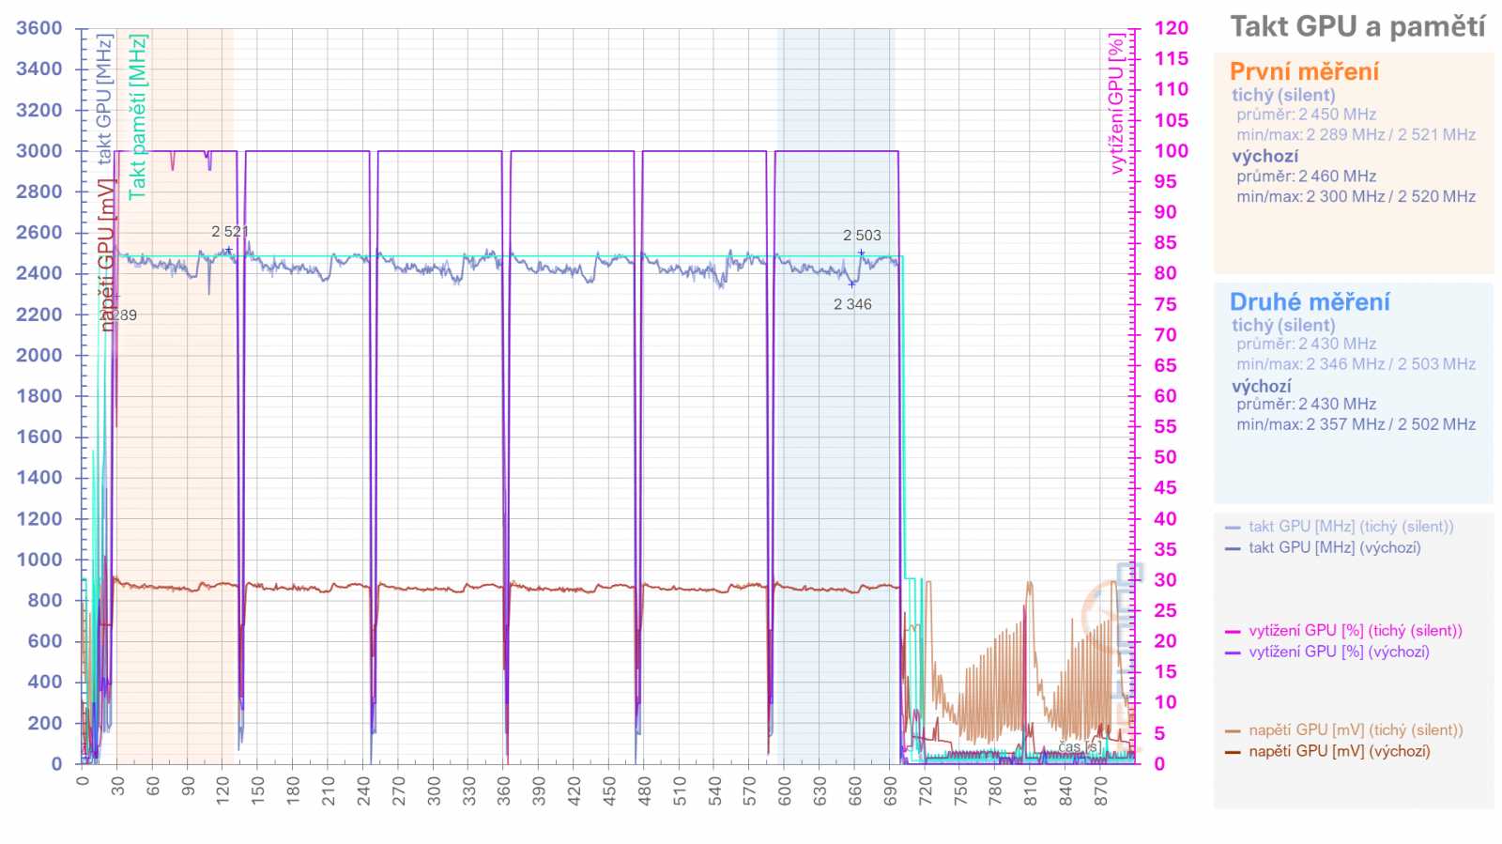Click right axis value '85'
Screen dimensions: 1502x844
click(1165, 242)
